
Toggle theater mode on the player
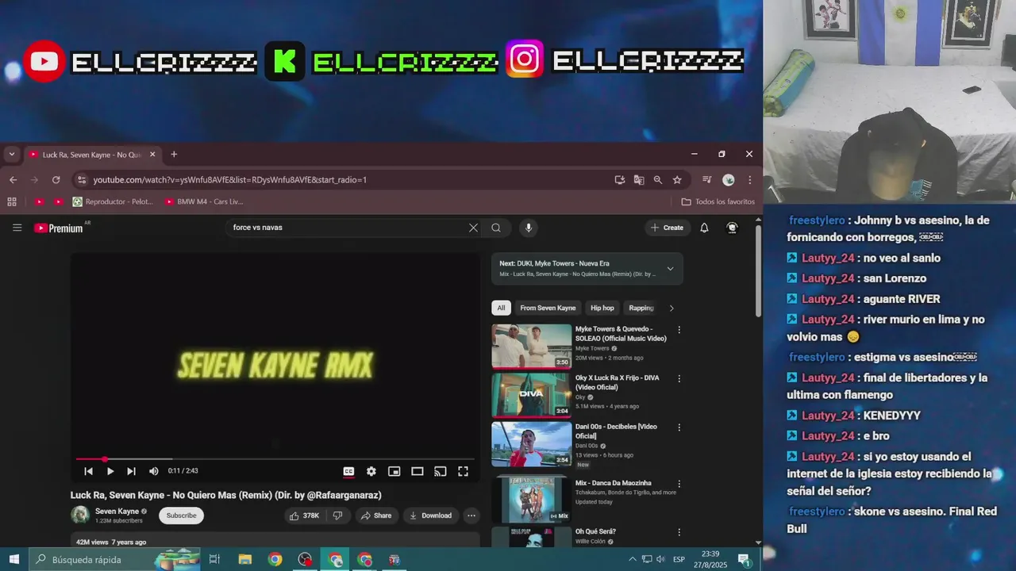[417, 471]
